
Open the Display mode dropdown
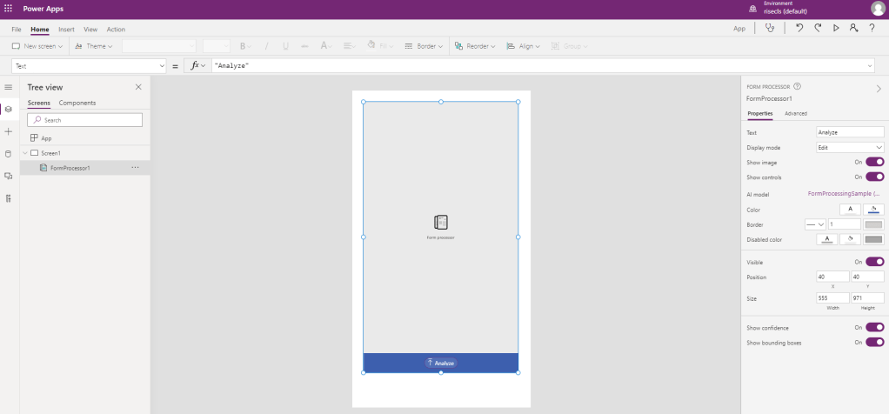[850, 147]
